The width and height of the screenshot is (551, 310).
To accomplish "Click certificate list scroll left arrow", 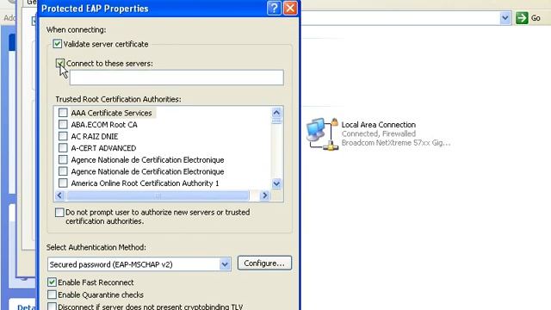I will pos(59,195).
